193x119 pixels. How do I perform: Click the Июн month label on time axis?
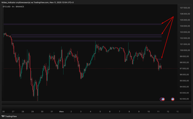point(61,112)
